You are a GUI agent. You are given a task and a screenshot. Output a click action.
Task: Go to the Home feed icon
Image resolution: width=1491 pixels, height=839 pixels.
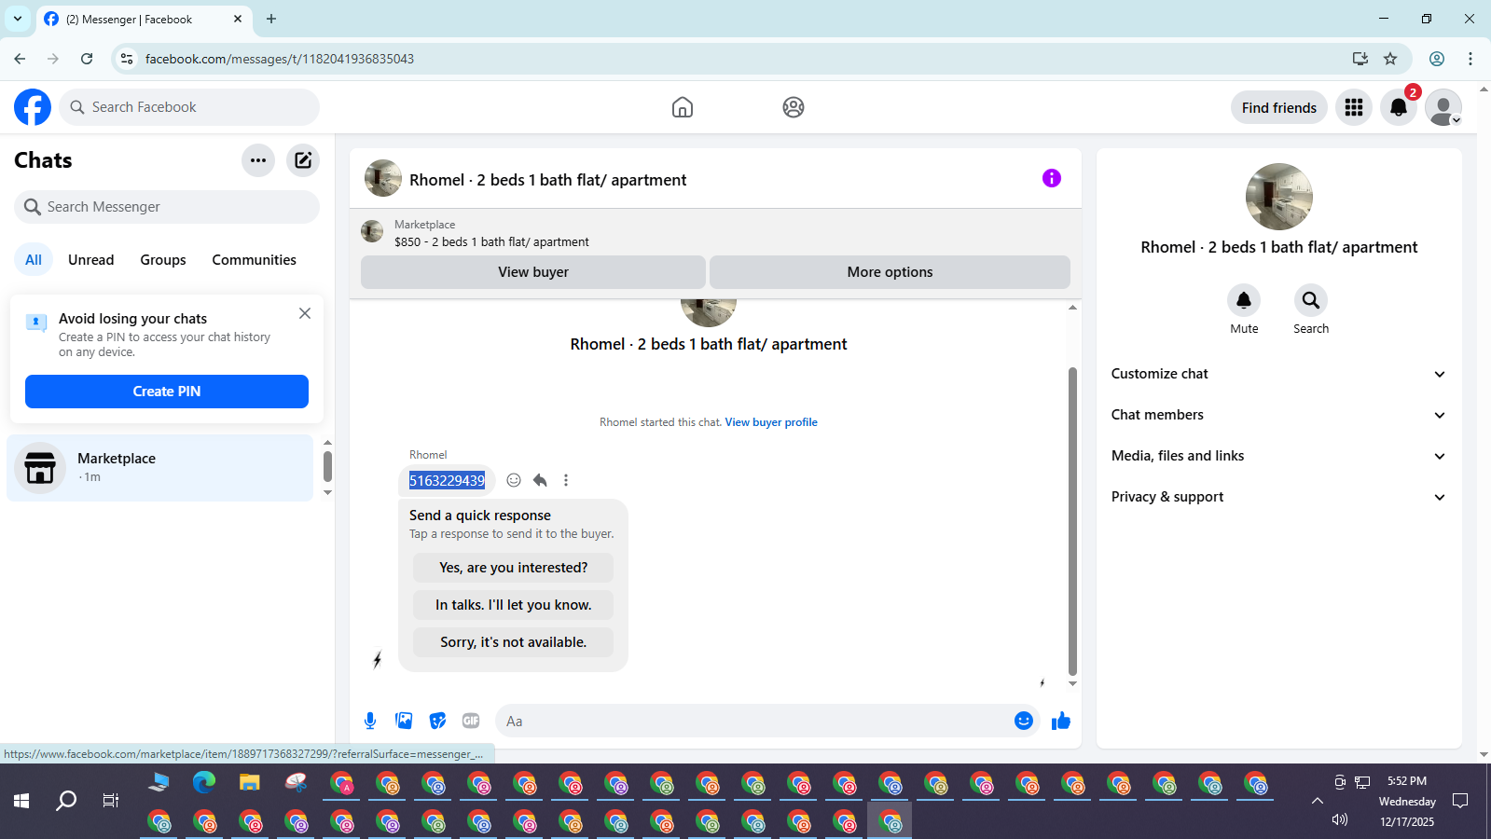tap(683, 107)
